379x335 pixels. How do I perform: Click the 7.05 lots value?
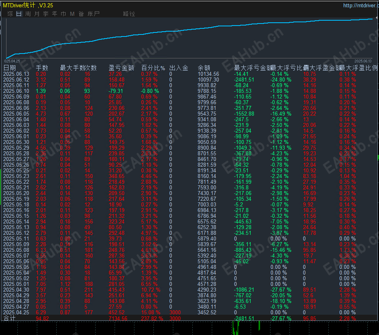click(x=41, y=284)
